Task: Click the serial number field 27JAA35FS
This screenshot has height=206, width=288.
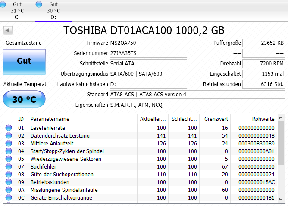Action: pos(148,53)
